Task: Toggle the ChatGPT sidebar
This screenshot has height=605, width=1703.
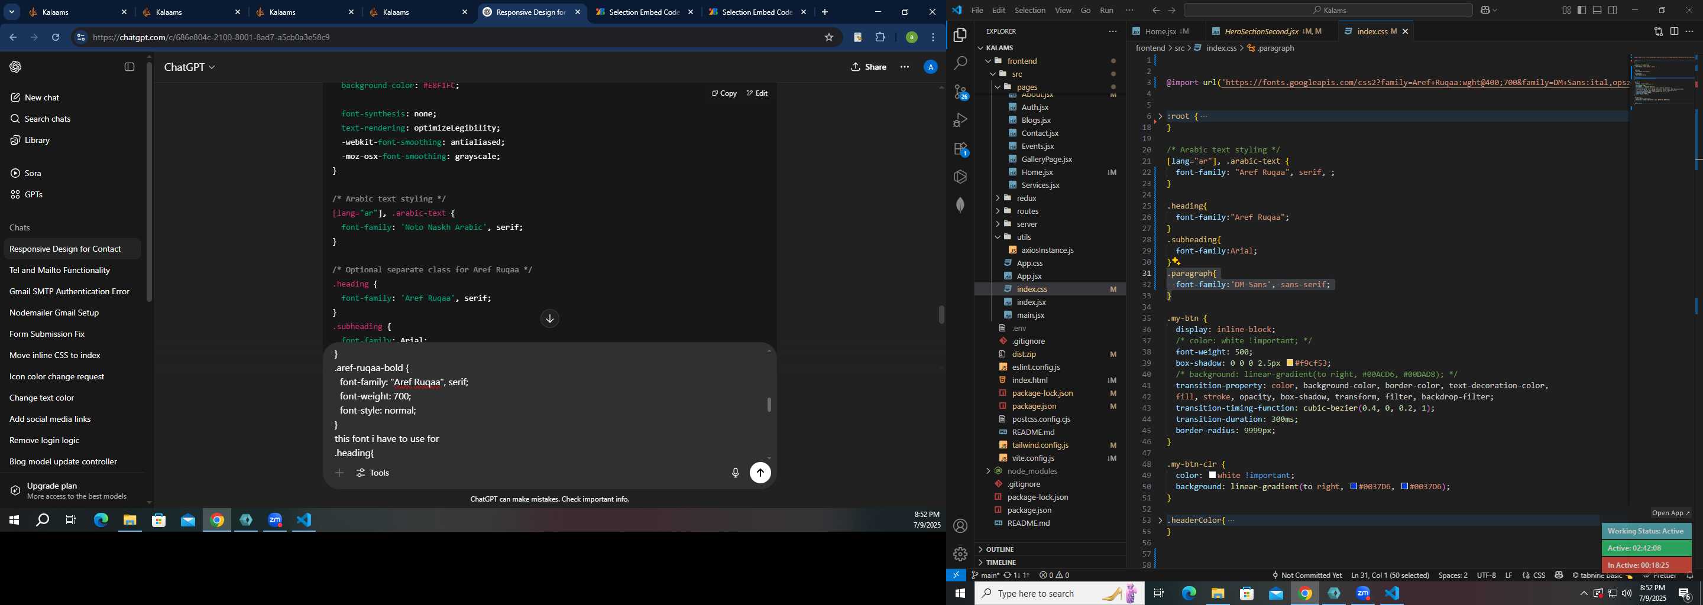Action: 129,67
